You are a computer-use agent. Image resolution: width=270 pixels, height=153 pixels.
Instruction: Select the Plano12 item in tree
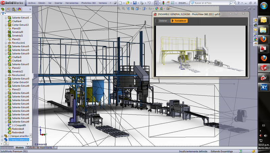tap(16, 68)
